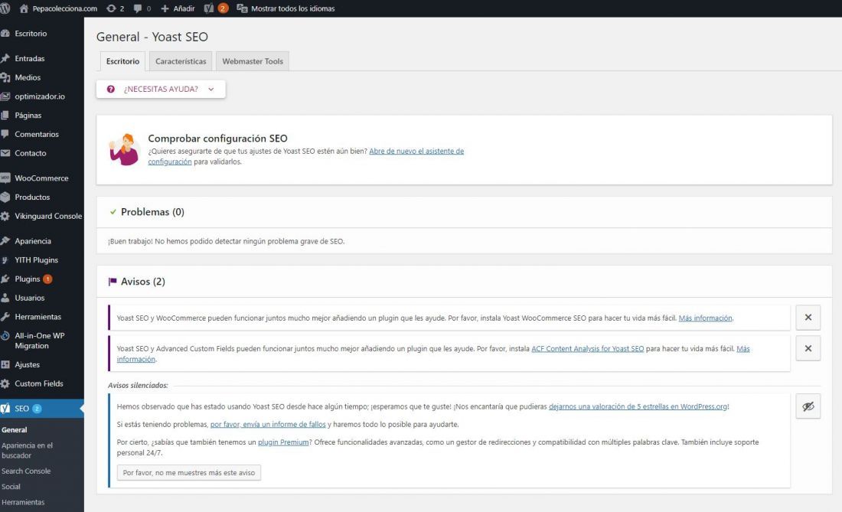This screenshot has width=842, height=512.
Task: Open Herramientas submenu under SEO
Action: click(x=23, y=502)
